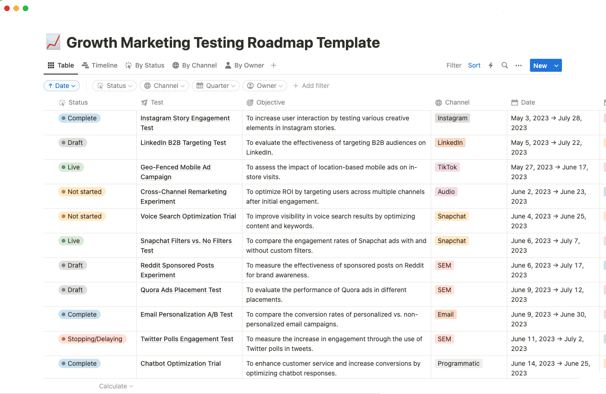The width and height of the screenshot is (606, 394).
Task: Click the megaphone icon on the Test column
Action: coord(143,102)
